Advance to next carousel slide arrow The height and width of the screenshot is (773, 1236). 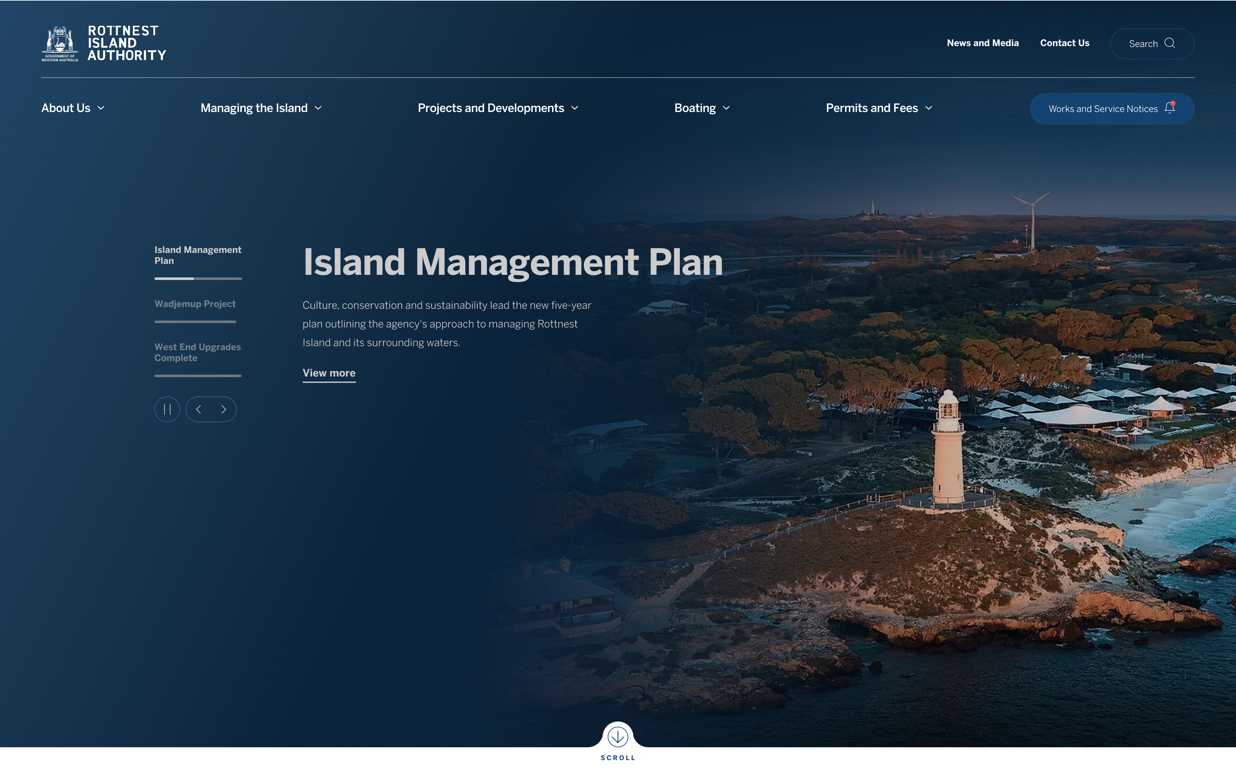tap(223, 409)
